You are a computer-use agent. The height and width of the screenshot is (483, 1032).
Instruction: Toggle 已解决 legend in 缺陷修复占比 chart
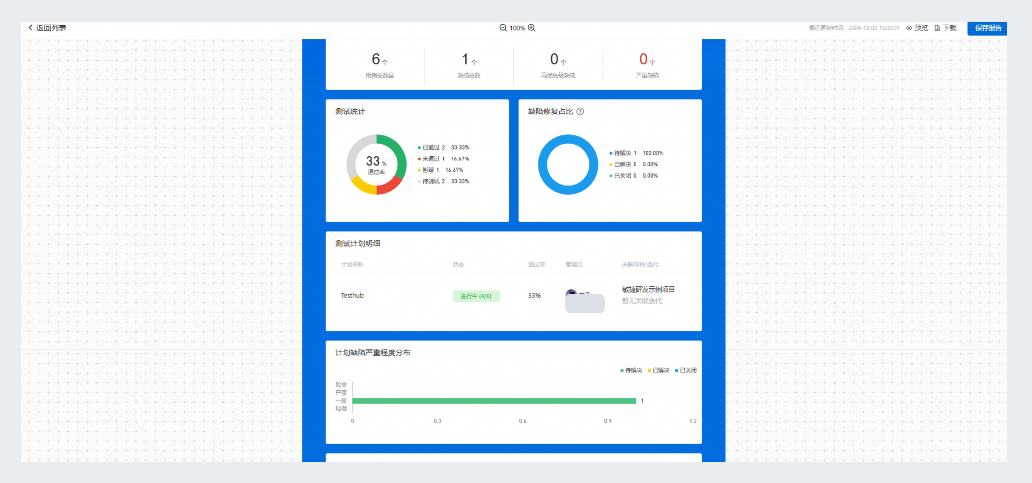[x=633, y=164]
